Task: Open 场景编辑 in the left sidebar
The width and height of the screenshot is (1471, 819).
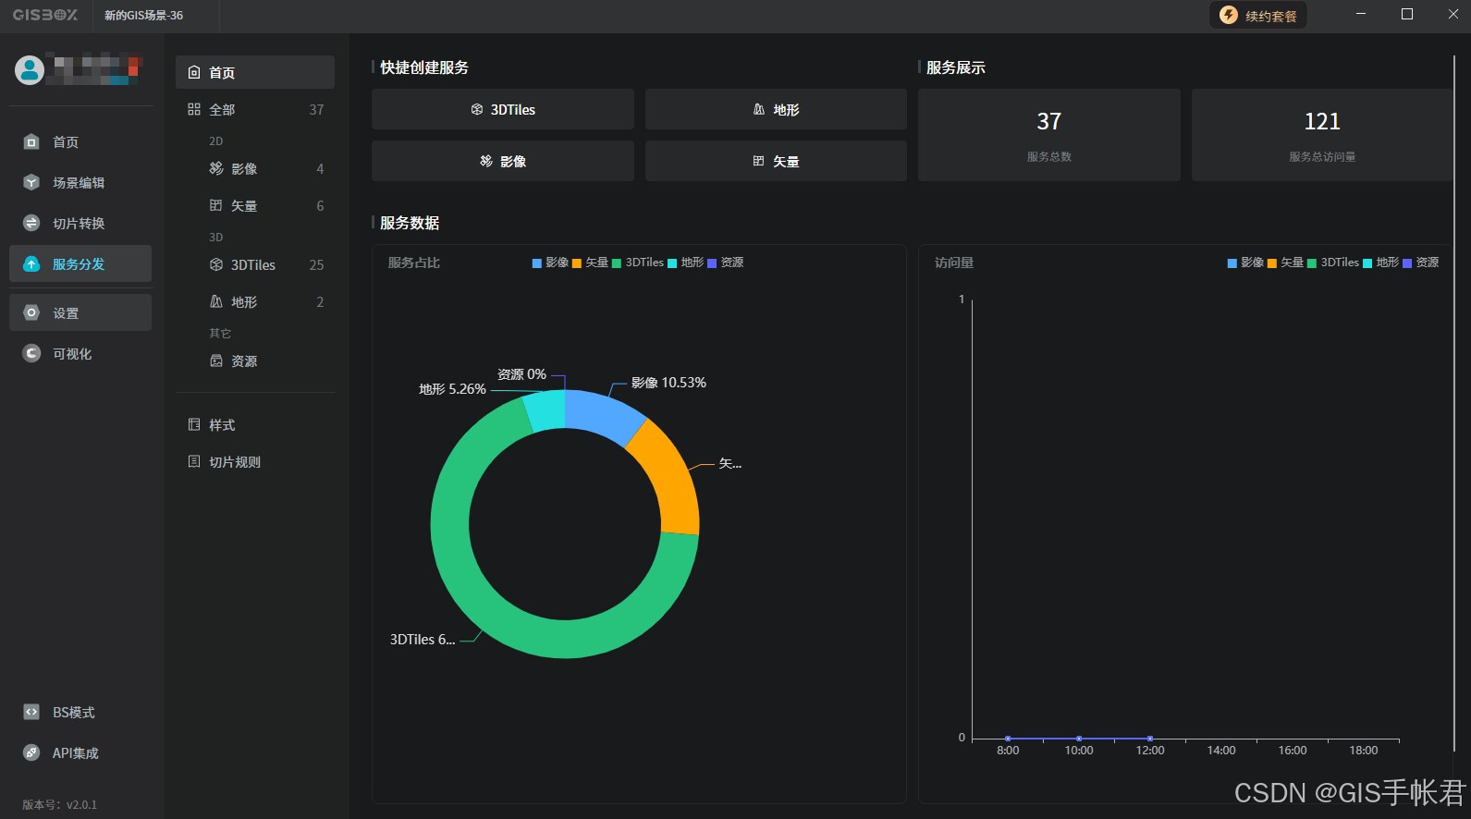Action: [x=80, y=182]
